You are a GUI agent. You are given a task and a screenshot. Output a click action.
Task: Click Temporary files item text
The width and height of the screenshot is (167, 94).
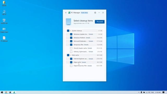click(79, 45)
